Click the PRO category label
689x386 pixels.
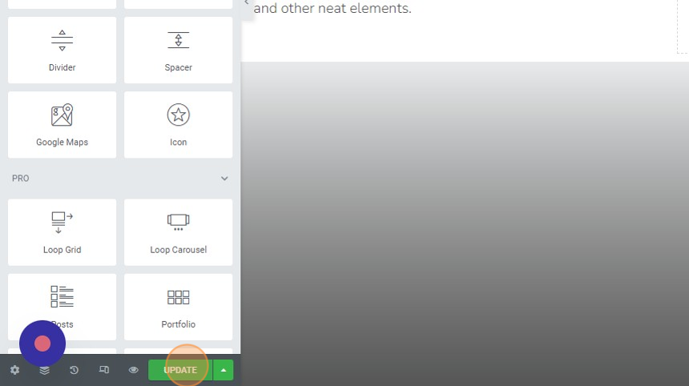(21, 179)
